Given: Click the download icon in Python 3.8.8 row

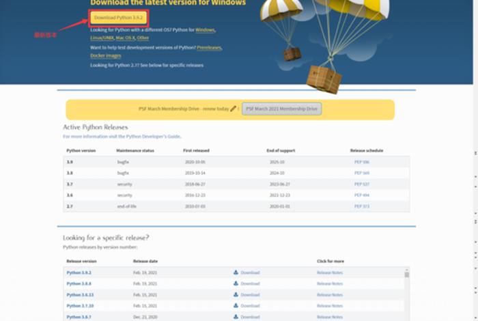Looking at the screenshot, I should [236, 283].
